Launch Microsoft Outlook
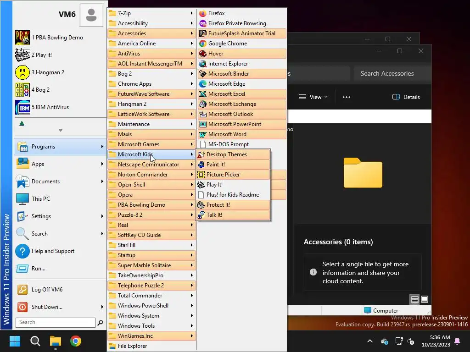 pyautogui.click(x=241, y=114)
